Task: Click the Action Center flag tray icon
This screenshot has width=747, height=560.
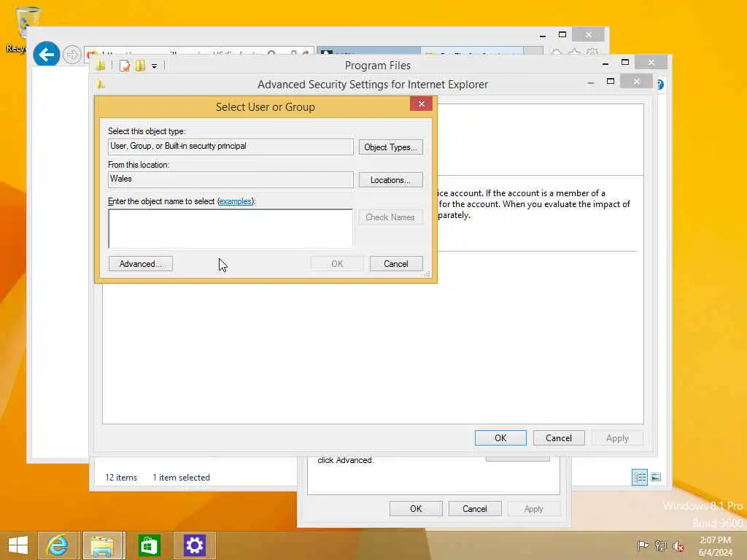Action: pyautogui.click(x=643, y=545)
